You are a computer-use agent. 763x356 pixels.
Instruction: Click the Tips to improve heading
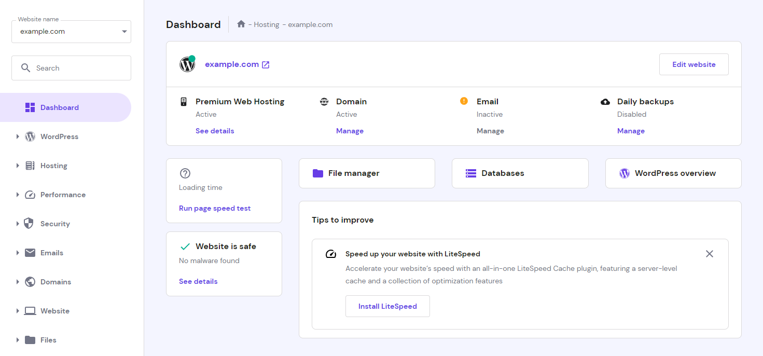click(x=342, y=220)
